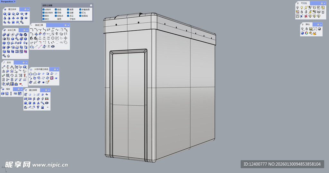Select the 从物件建立曲线 panel tab
This screenshot has width=329, height=173.
tap(41, 69)
